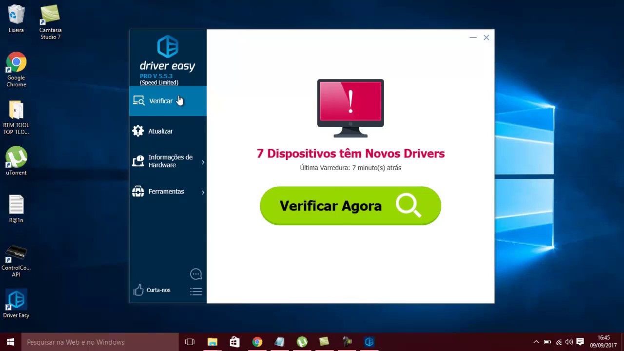Open the Atualizar section
624x351 pixels.
[x=168, y=131]
